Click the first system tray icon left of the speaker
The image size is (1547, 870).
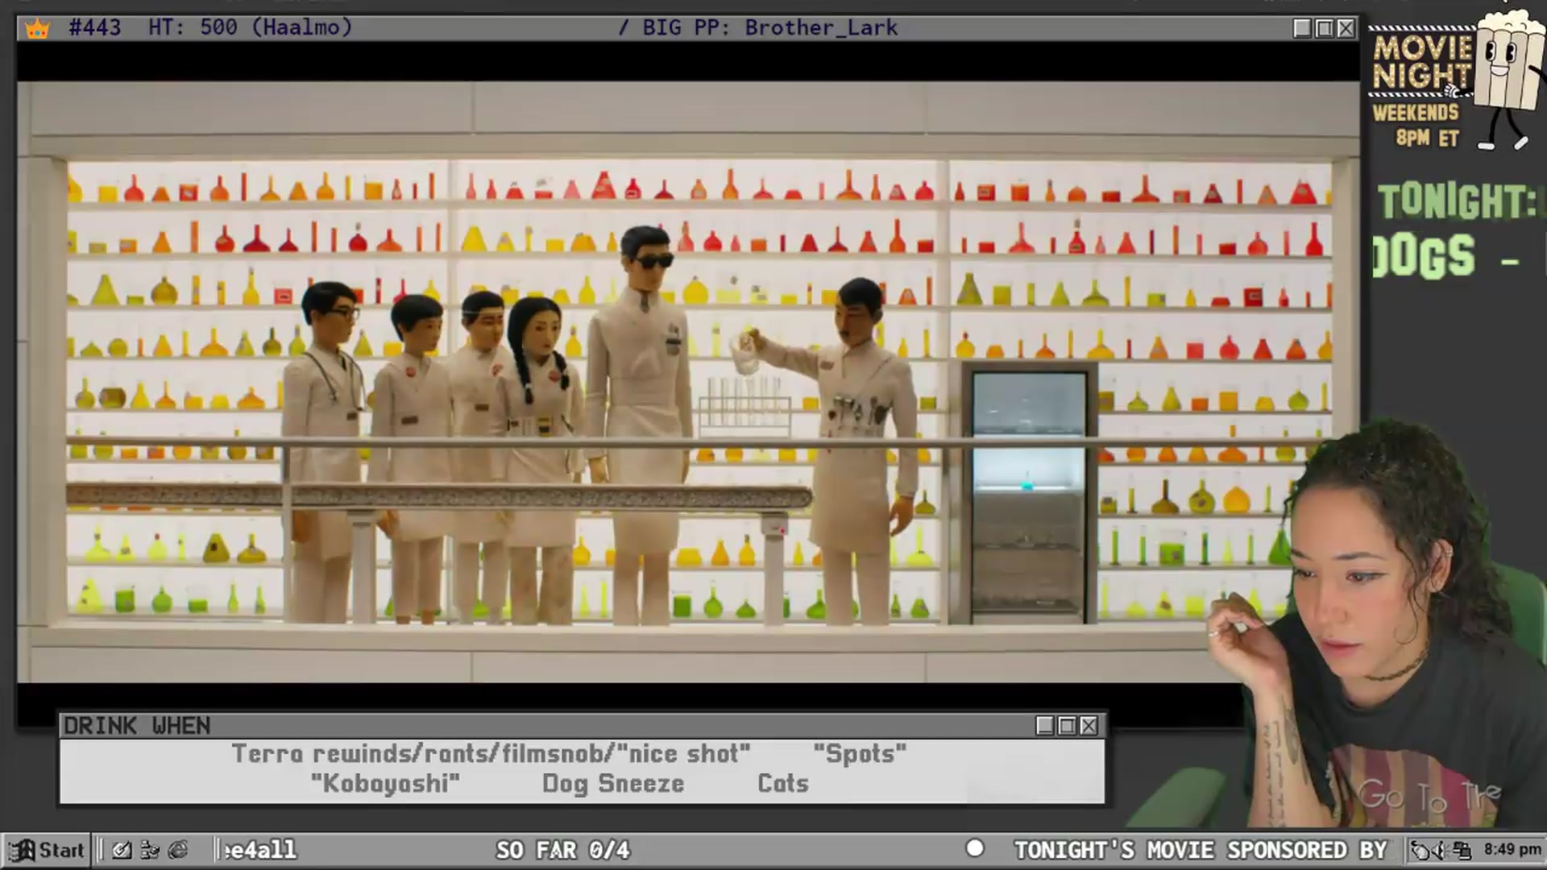click(x=1421, y=850)
